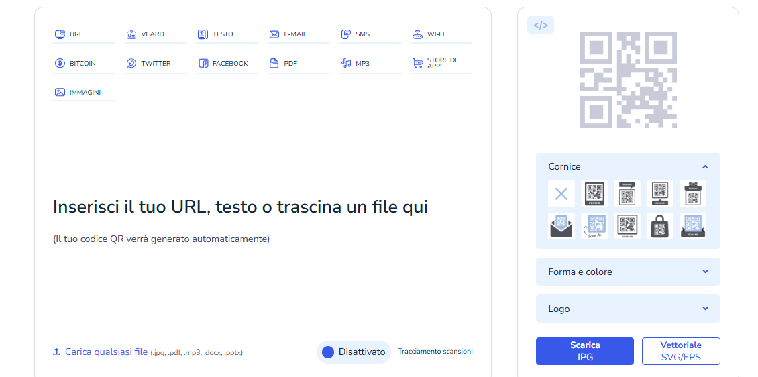The width and height of the screenshot is (758, 377).
Task: Toggle the Disattivato scan tracking switch
Action: coord(354,352)
